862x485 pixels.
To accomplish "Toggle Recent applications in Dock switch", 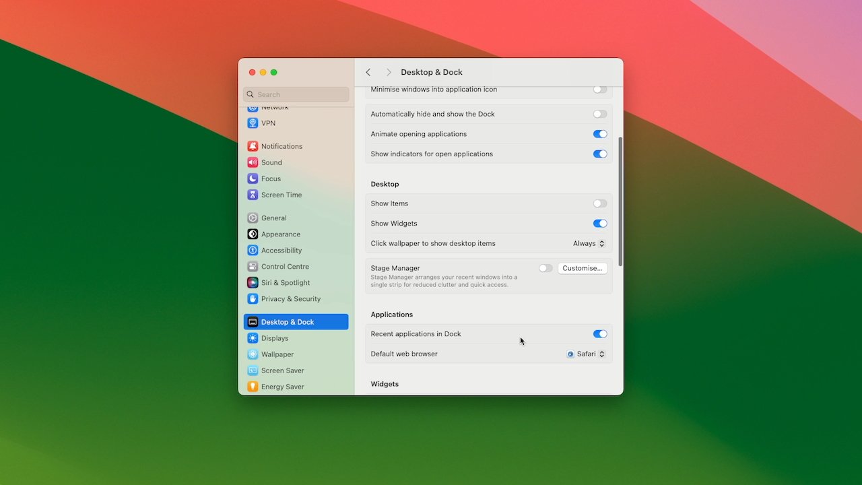I will pyautogui.click(x=600, y=334).
